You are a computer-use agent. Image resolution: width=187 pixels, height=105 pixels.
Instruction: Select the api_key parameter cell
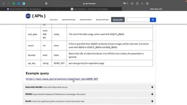tap(33, 63)
